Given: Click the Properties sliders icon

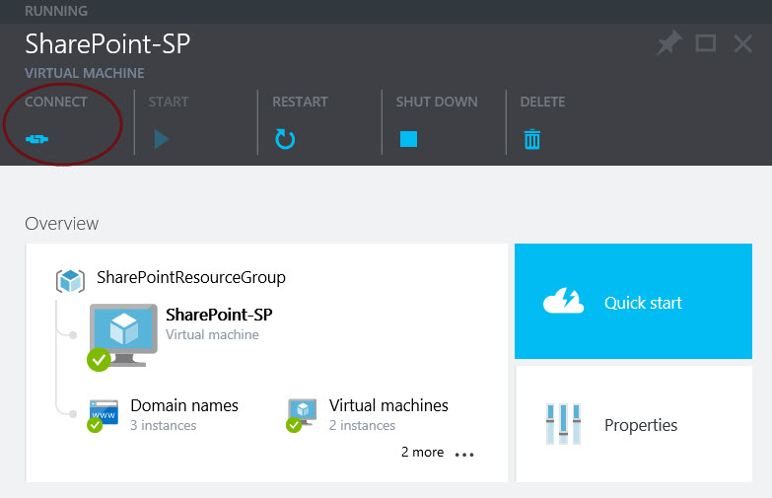Looking at the screenshot, I should pyautogui.click(x=563, y=424).
